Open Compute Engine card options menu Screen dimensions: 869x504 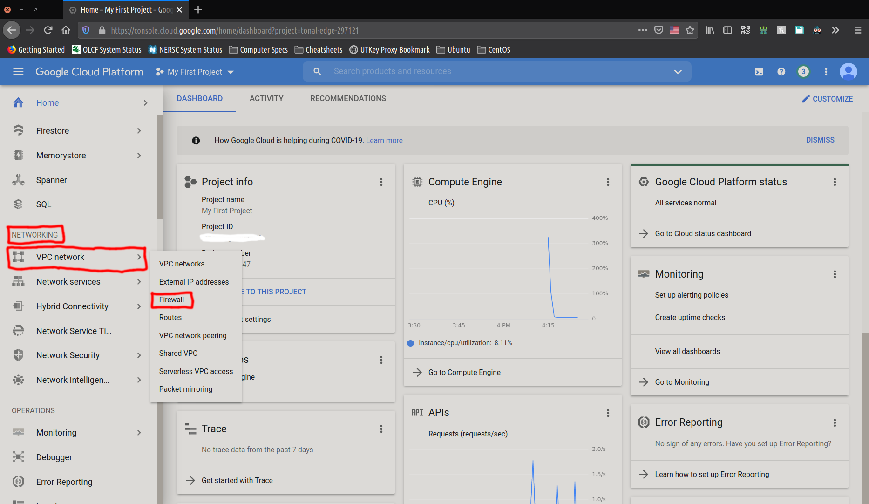(608, 182)
